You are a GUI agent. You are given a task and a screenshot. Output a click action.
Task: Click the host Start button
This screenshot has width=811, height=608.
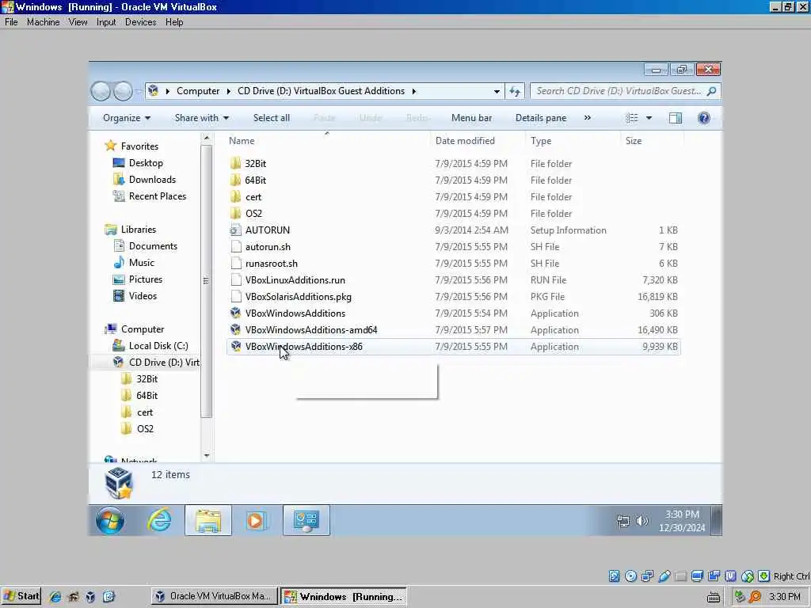tap(21, 596)
